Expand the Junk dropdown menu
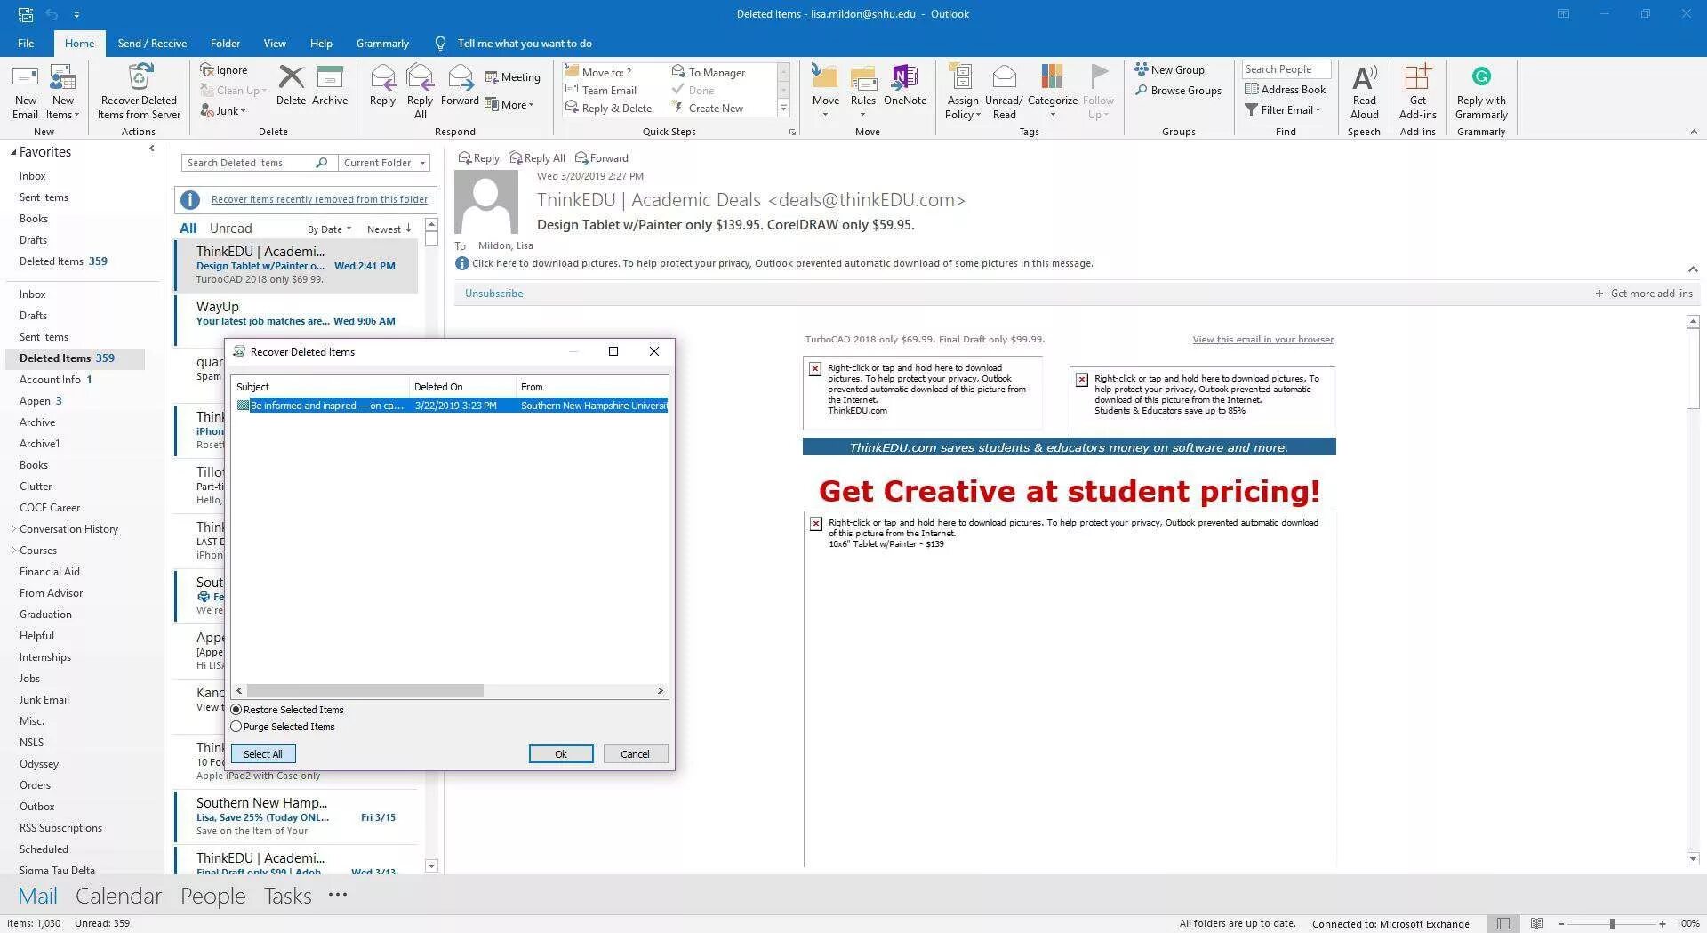The width and height of the screenshot is (1707, 933). pos(223,110)
